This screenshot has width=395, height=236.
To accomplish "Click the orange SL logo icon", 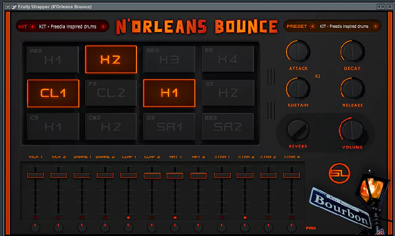I will pos(339,173).
